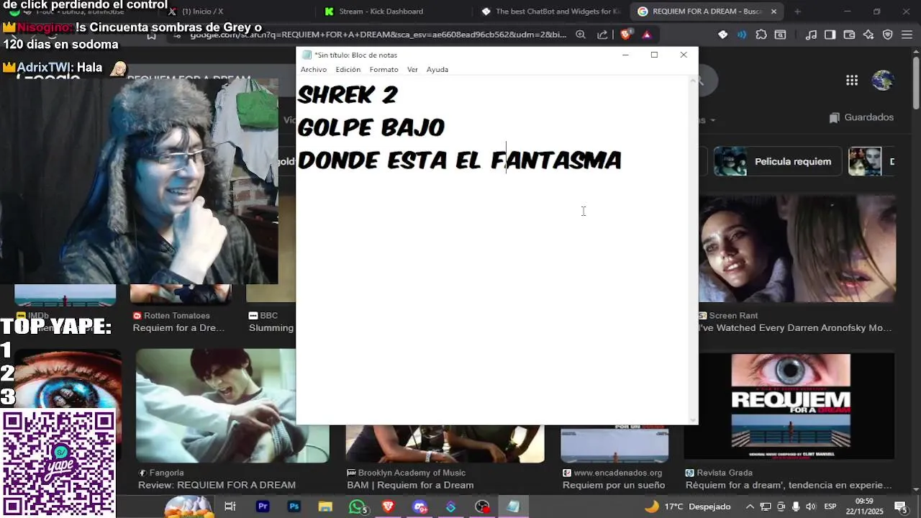Open Guardados saved items in Google
921x518 pixels.
(x=861, y=117)
